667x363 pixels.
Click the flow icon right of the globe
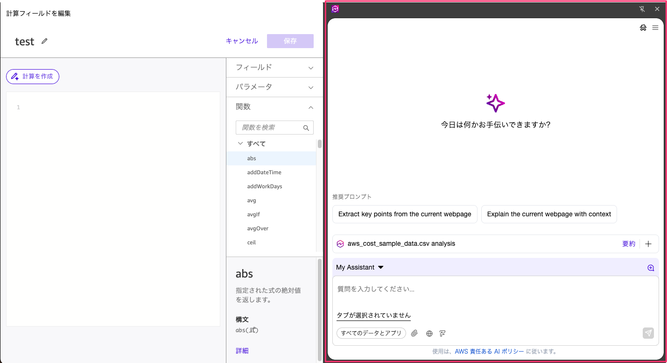(442, 333)
